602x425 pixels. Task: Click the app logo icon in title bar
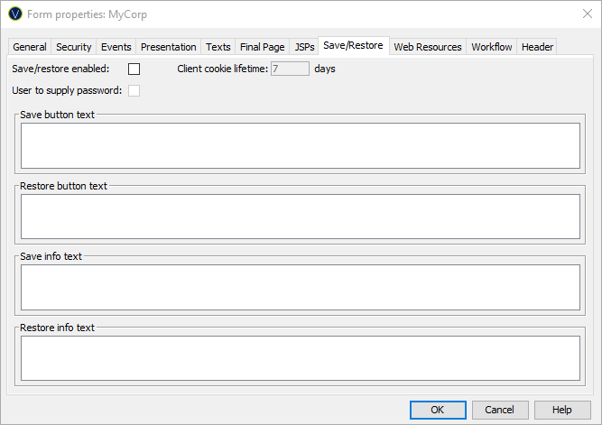coord(14,14)
